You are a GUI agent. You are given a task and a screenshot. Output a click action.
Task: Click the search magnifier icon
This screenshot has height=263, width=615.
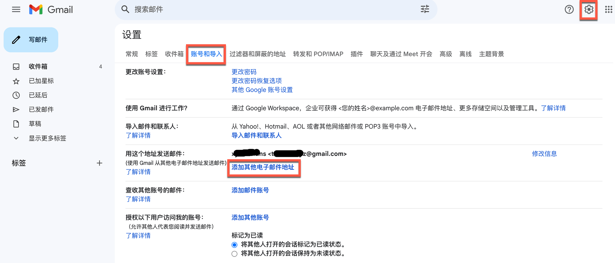pos(125,9)
